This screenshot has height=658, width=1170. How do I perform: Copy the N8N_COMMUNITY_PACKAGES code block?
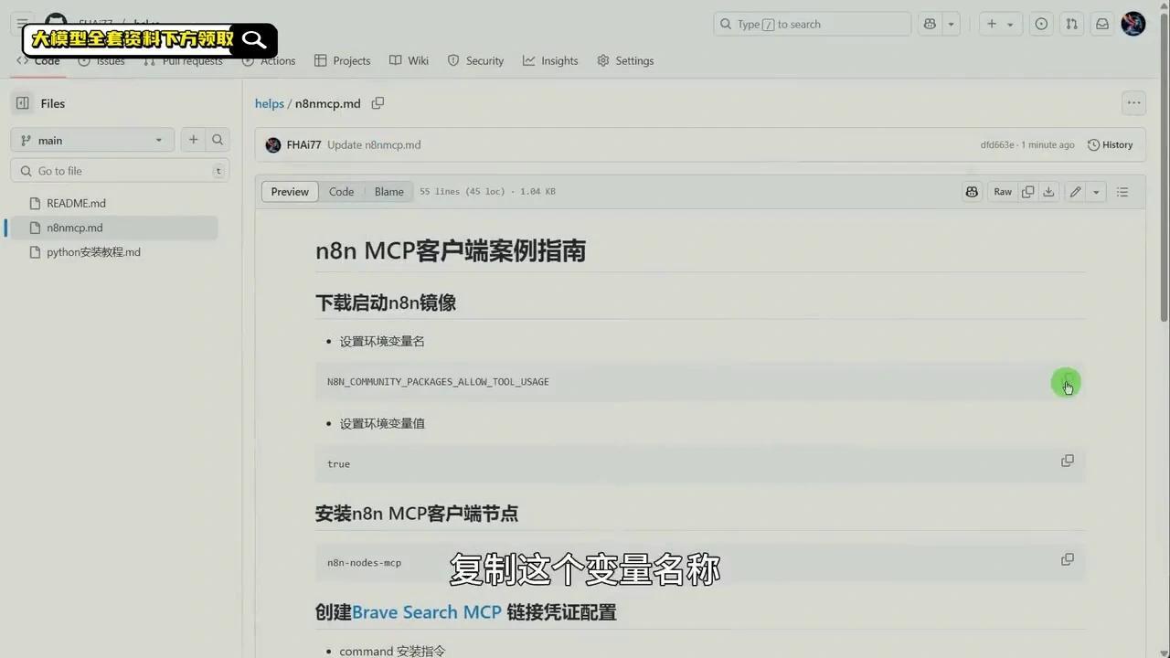point(1066,382)
